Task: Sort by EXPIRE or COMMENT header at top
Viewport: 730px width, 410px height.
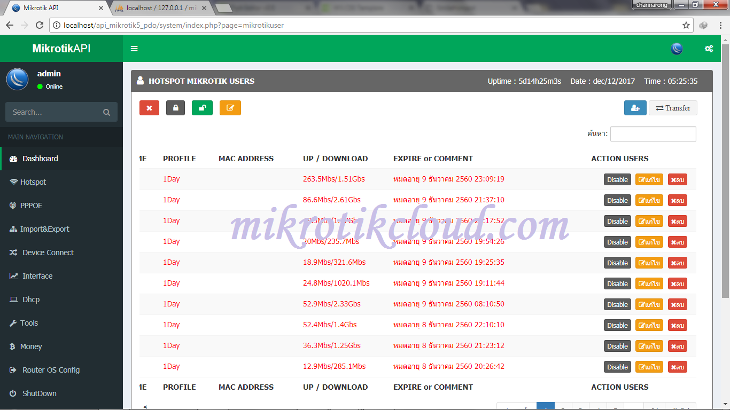Action: pyautogui.click(x=433, y=159)
